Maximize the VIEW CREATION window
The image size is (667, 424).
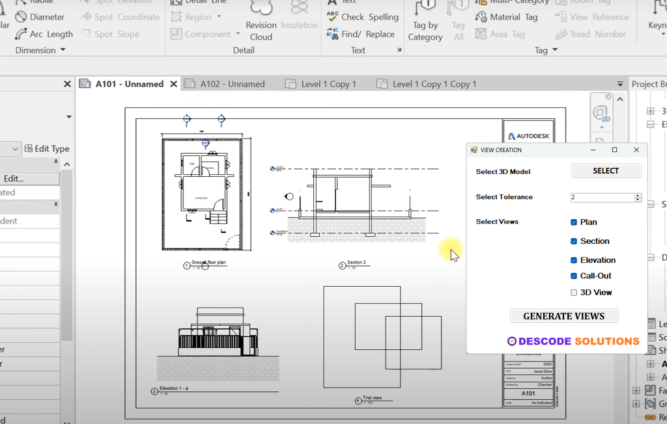point(614,150)
